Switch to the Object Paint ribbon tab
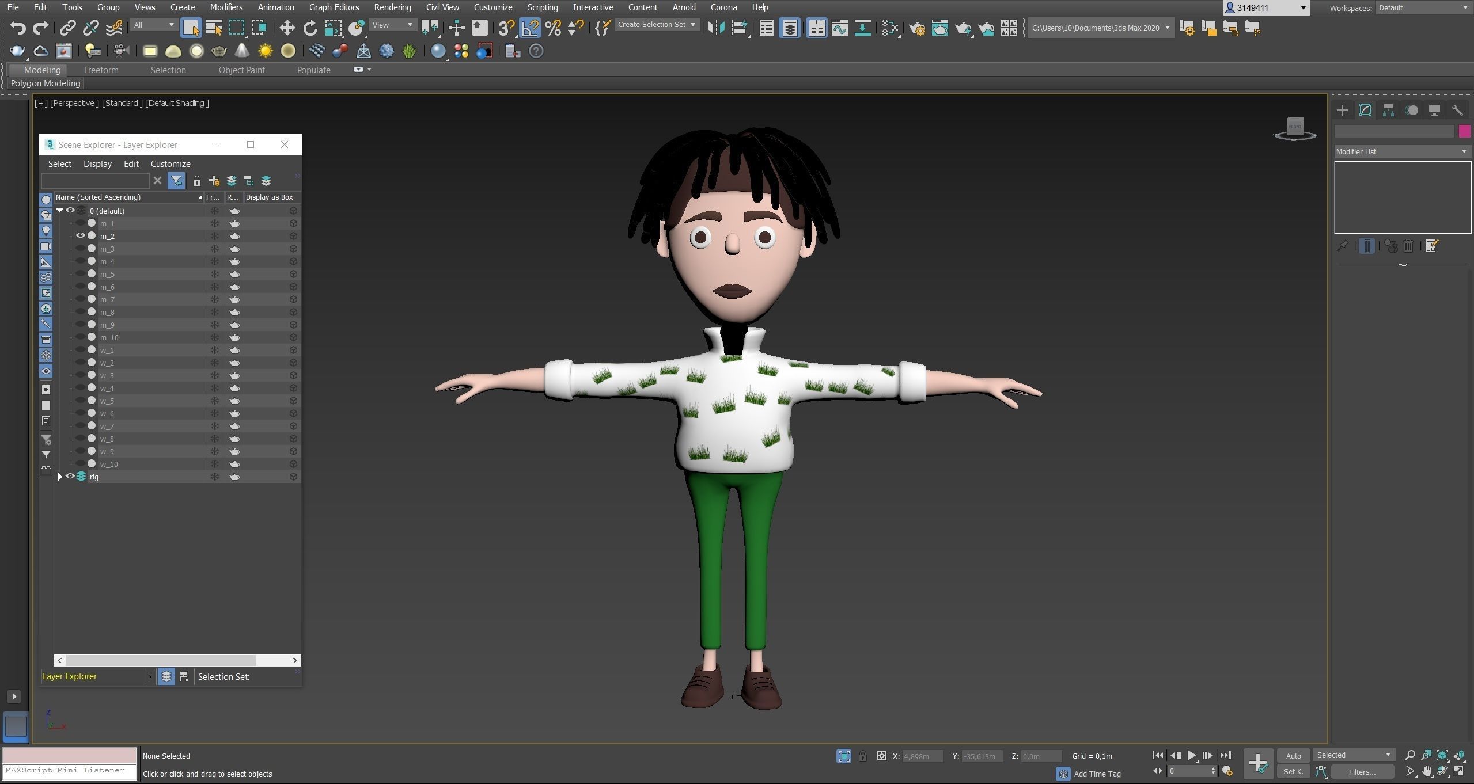This screenshot has height=784, width=1474. [x=241, y=70]
